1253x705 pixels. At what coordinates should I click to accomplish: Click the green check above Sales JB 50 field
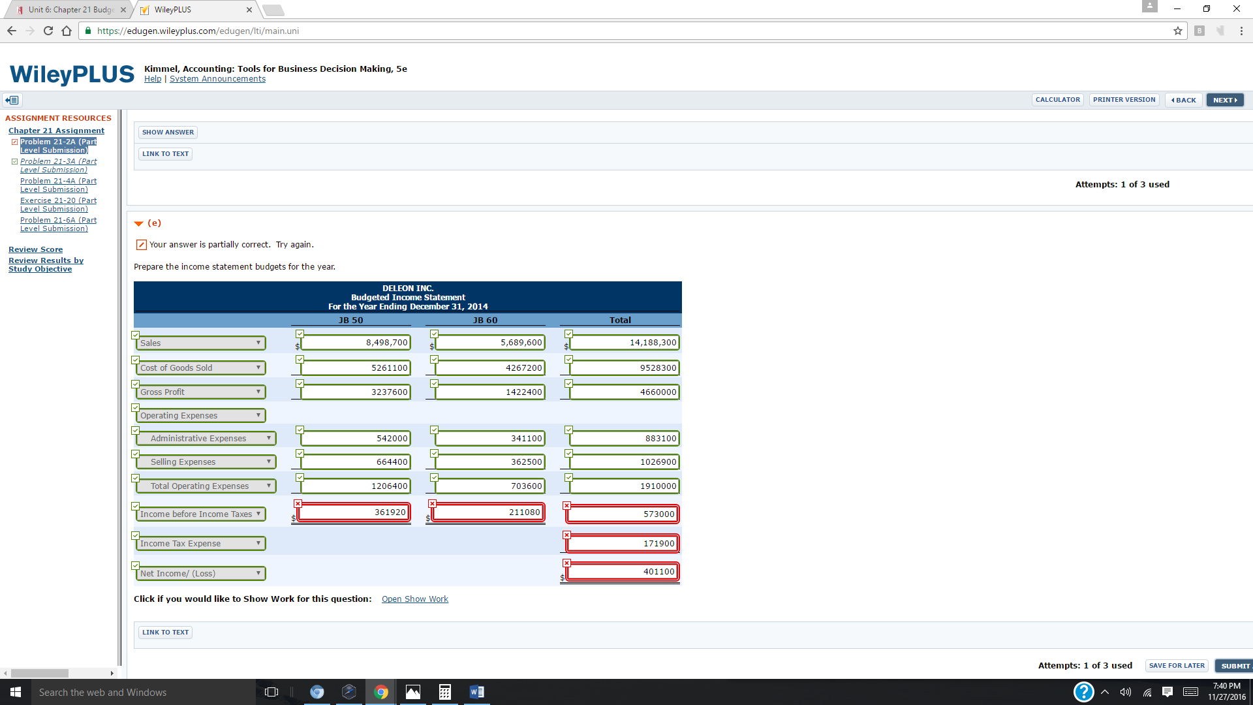[300, 334]
